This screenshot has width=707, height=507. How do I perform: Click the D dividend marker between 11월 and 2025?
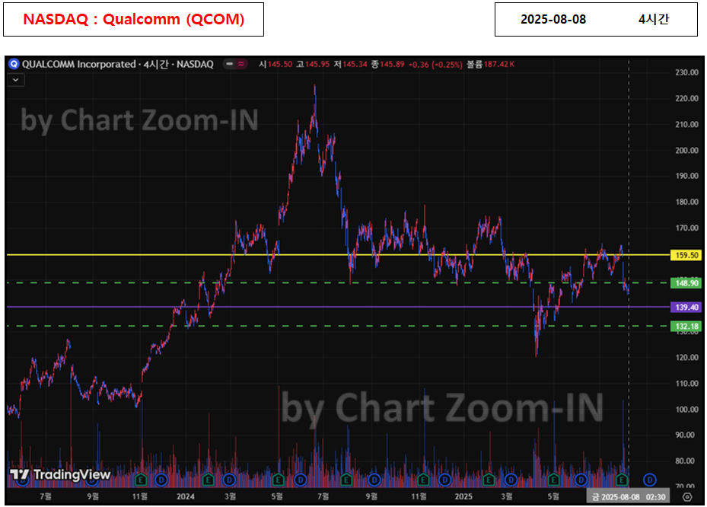click(x=445, y=480)
